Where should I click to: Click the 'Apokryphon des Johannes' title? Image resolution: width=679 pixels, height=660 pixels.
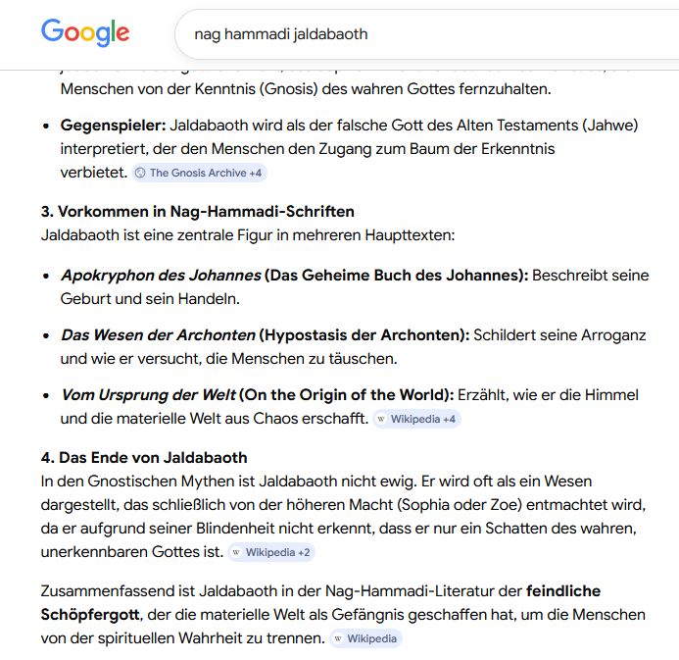pos(161,276)
